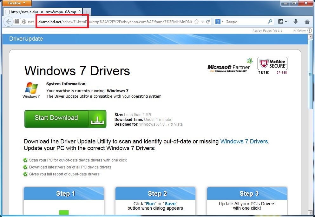Open the search engine selector dropdown

[x=220, y=22]
